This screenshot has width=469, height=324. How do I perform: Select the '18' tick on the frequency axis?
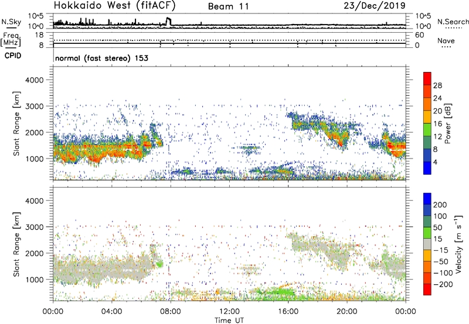[x=39, y=35]
